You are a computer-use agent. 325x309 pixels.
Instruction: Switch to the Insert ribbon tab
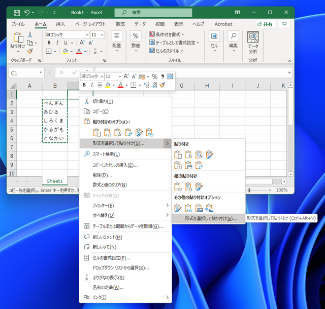[x=60, y=24]
